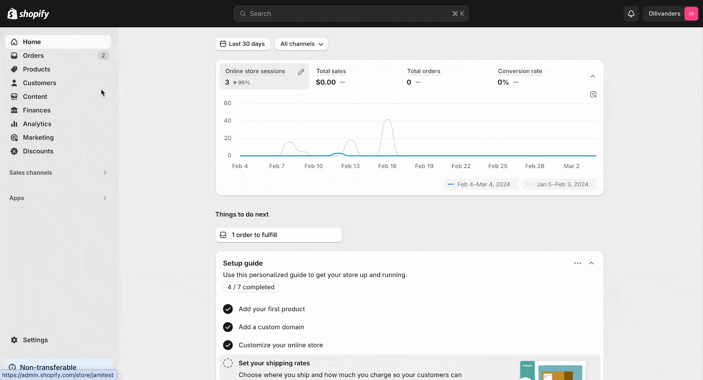
Task: Open the notifications bell
Action: [x=631, y=14]
